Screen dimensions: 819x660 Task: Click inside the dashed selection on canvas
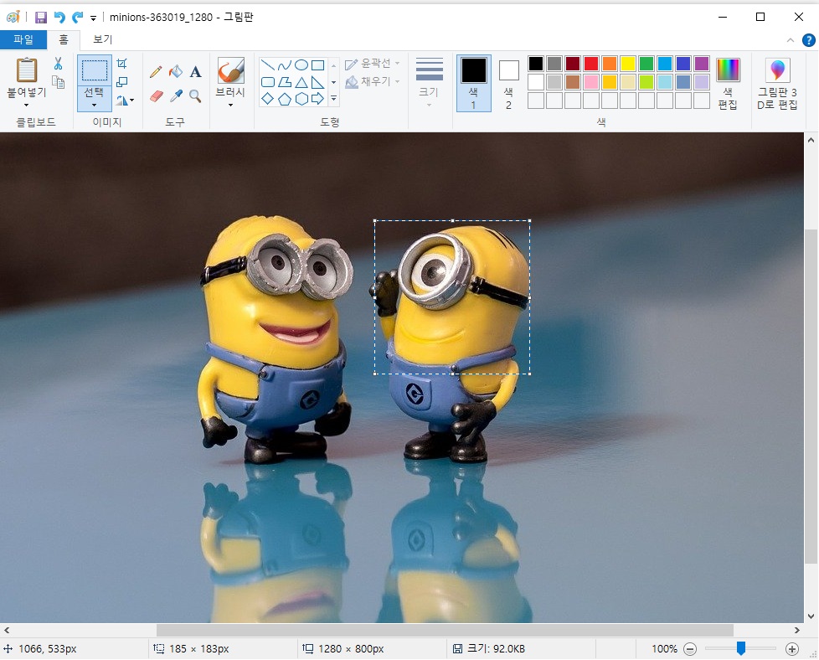coord(452,296)
